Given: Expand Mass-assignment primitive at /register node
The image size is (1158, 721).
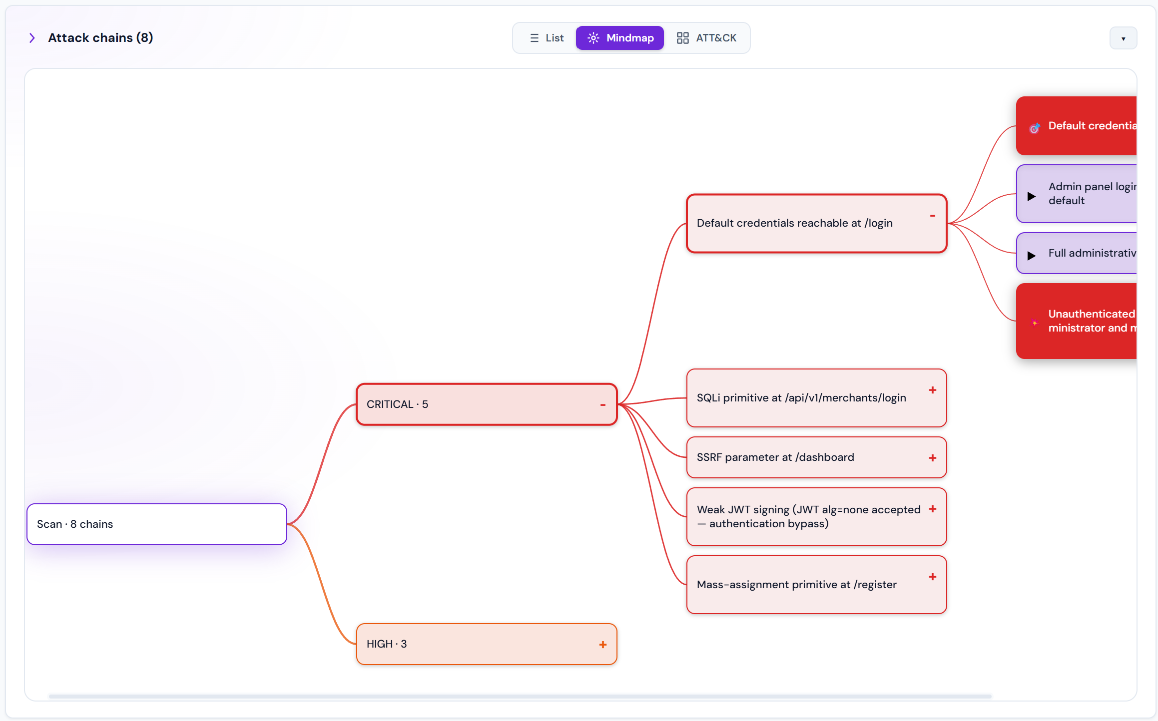Looking at the screenshot, I should coord(932,577).
